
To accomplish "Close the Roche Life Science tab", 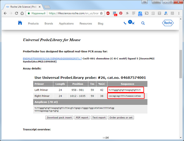I will tap(40, 7).
